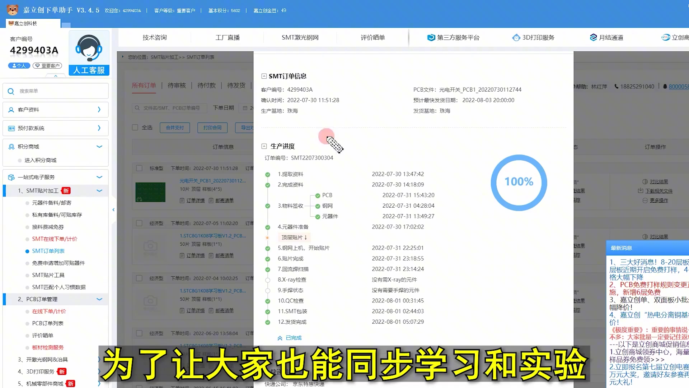
Task: Click the bear logo in title bar
Action: pos(13,10)
